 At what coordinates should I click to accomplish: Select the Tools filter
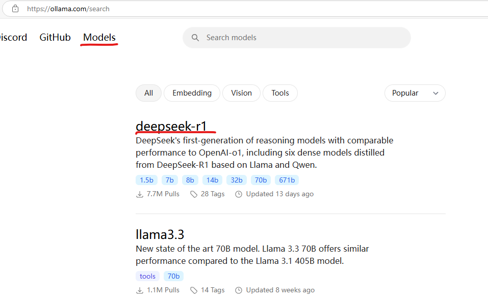pos(280,93)
